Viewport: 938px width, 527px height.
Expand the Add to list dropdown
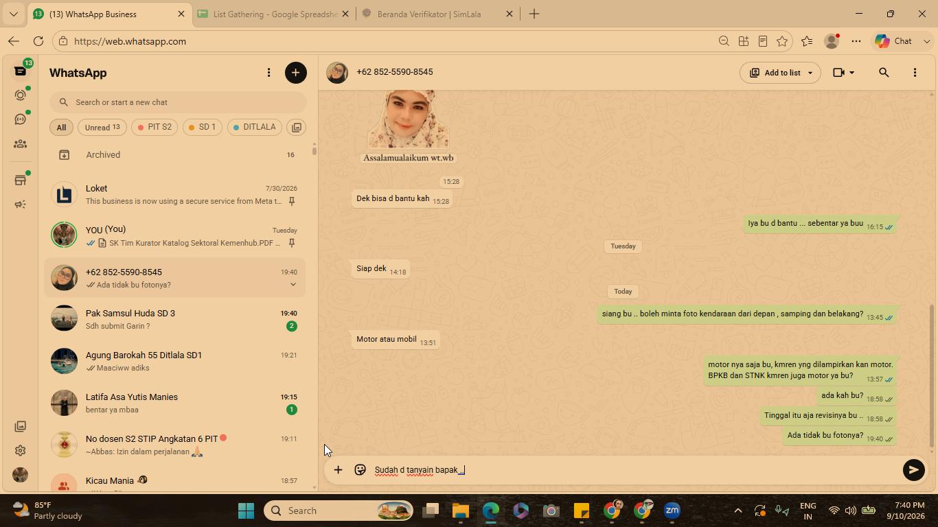click(x=810, y=73)
